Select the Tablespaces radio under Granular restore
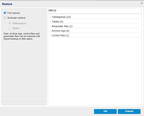 pos(10,23)
